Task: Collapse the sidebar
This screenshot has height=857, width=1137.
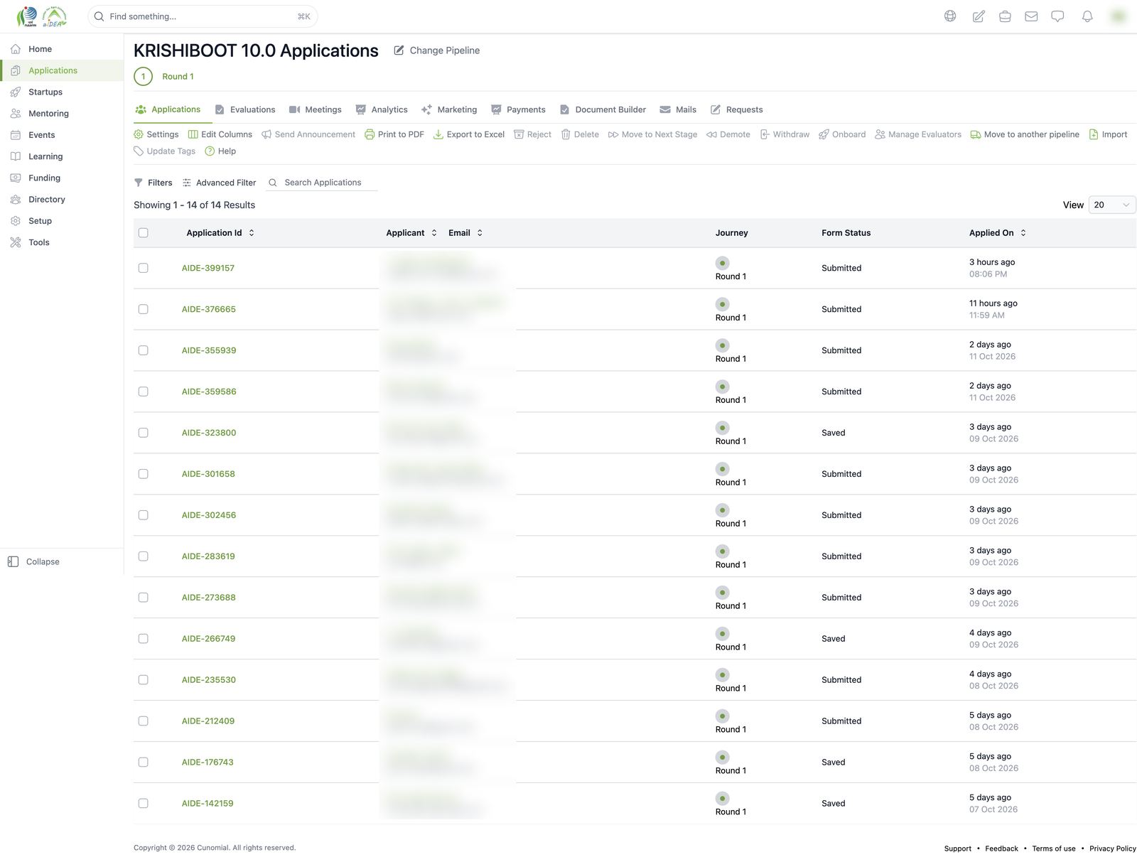Action: pyautogui.click(x=33, y=561)
